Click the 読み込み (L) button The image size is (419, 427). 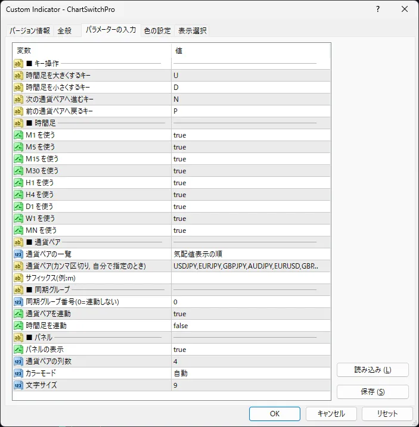point(373,370)
